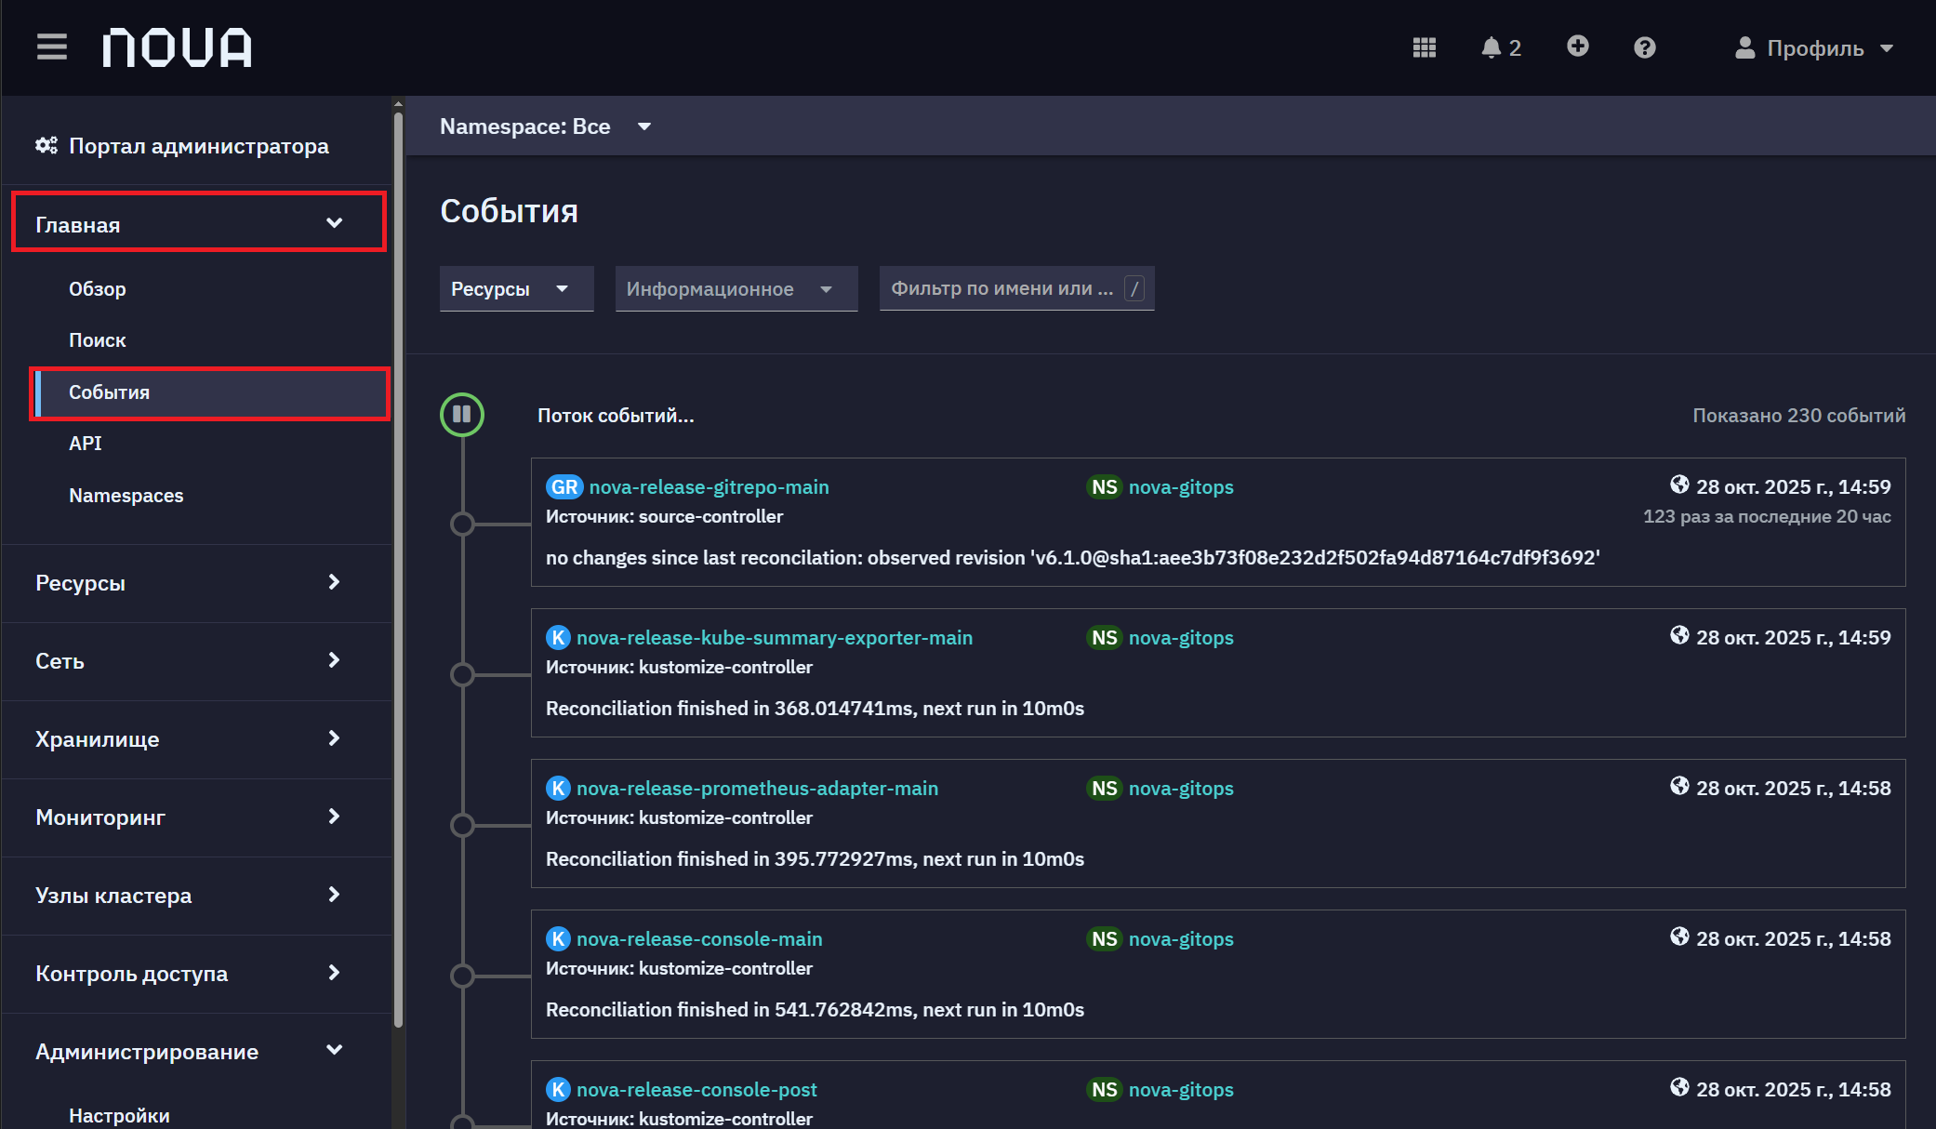Open the help question mark icon
This screenshot has height=1129, width=1936.
coord(1644,47)
